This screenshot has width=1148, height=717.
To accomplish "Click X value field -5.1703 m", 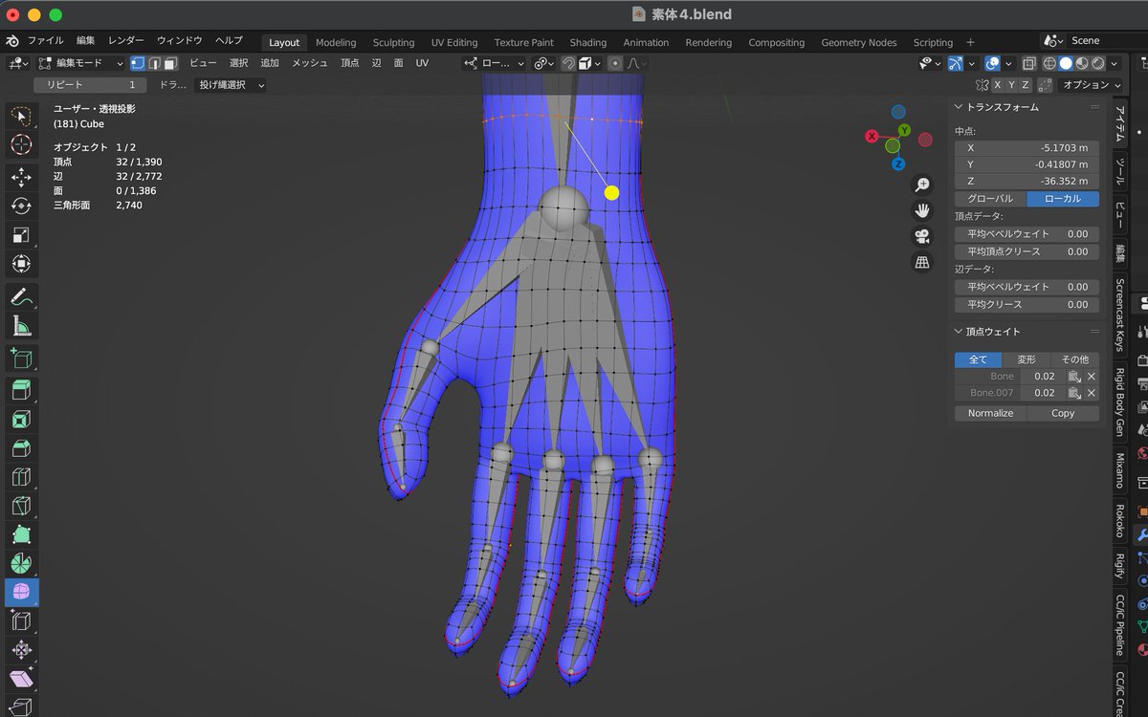I will 1027,148.
